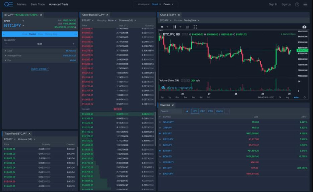
Task: Open Order Book BTCJPY symbol dropdown
Action: 88,20
